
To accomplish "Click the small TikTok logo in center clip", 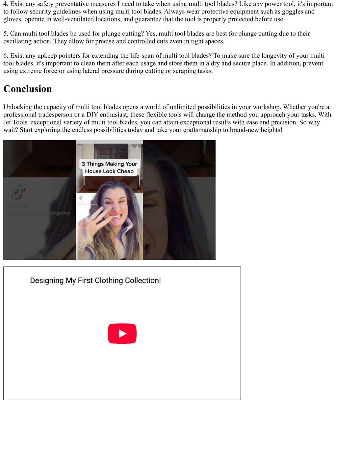I will coord(81,198).
